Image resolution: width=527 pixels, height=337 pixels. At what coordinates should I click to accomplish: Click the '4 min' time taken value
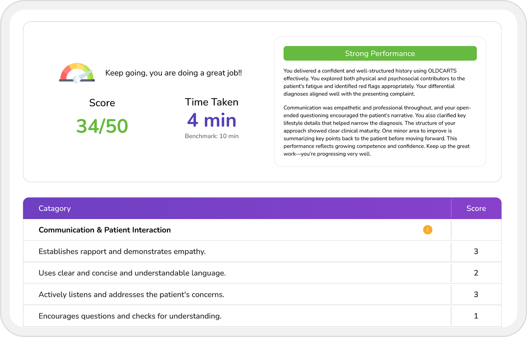(x=212, y=120)
